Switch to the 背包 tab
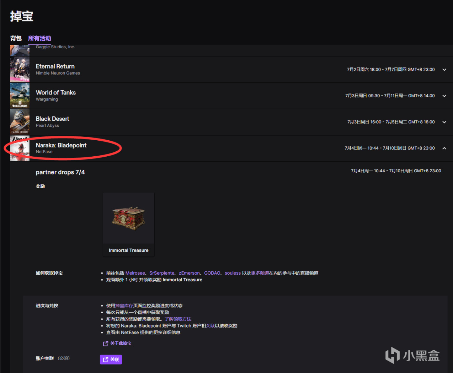453x373 pixels. tap(16, 38)
